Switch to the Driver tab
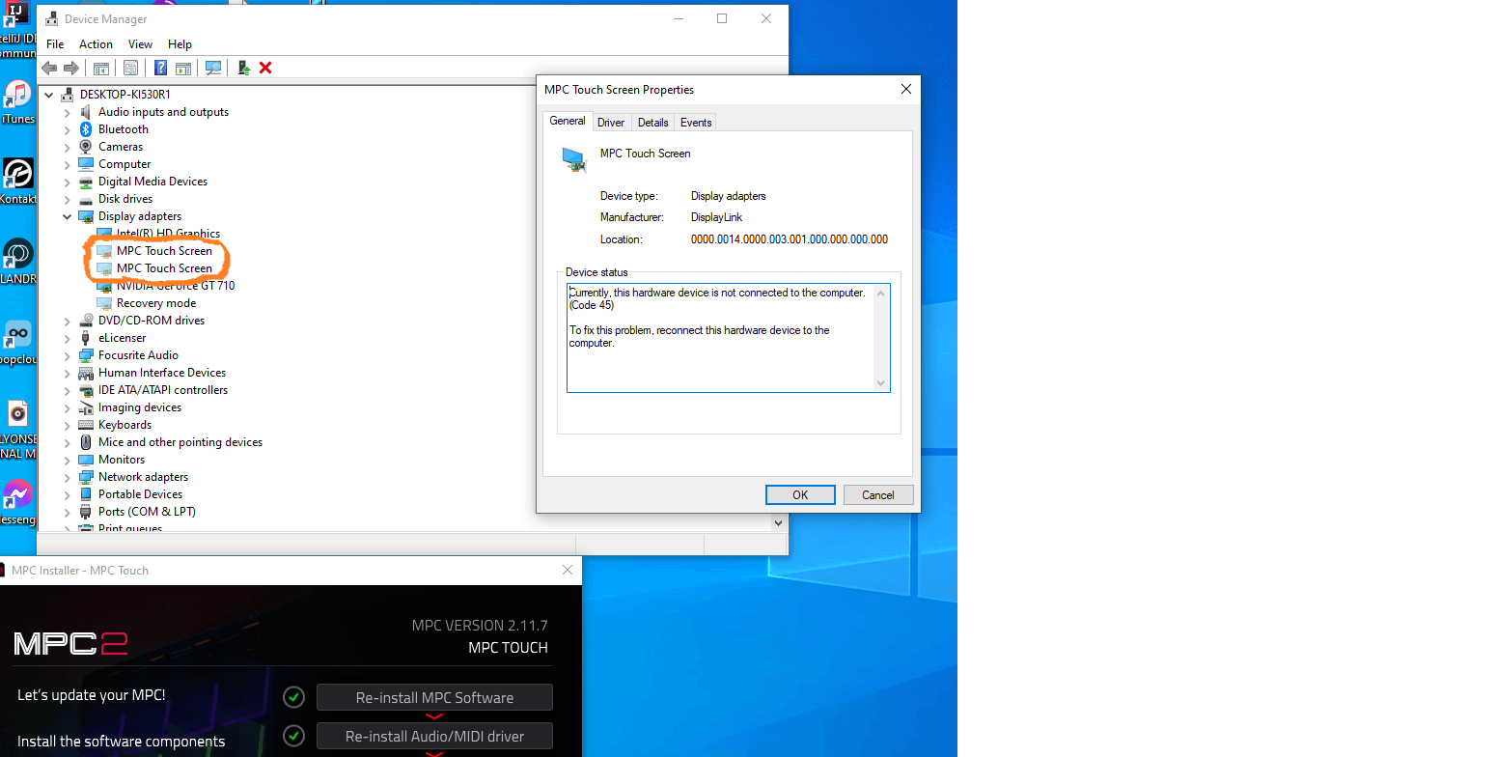Viewport: 1497px width, 757px height. pyautogui.click(x=610, y=122)
